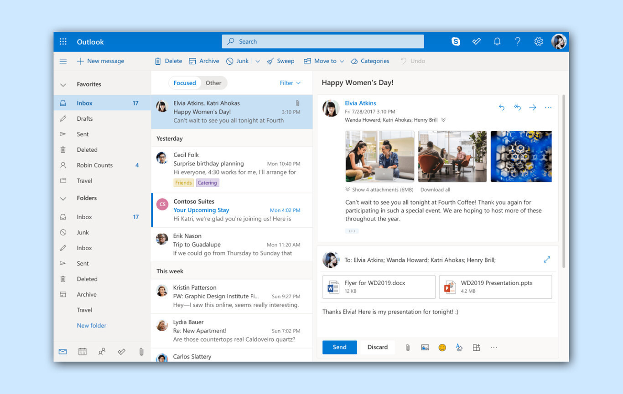Collapse the Folders section
The height and width of the screenshot is (394, 623).
[63, 198]
